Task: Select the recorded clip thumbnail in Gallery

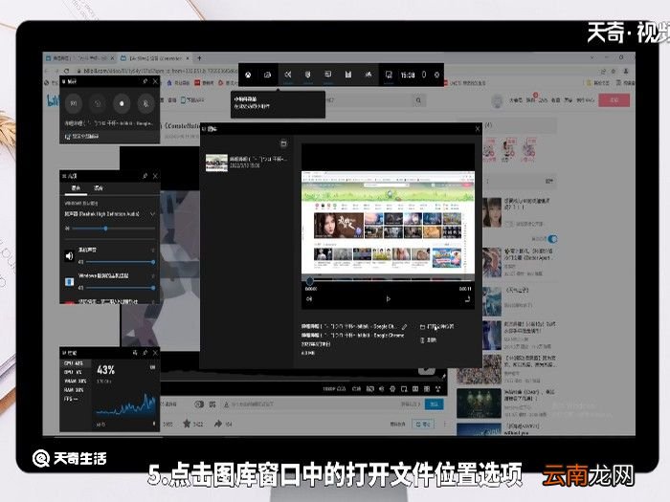Action: coord(216,163)
